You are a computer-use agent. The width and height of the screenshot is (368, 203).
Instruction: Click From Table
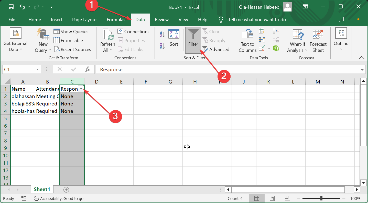pyautogui.click(x=68, y=40)
